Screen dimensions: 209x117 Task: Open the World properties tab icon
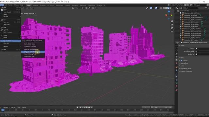pyautogui.click(x=176, y=63)
